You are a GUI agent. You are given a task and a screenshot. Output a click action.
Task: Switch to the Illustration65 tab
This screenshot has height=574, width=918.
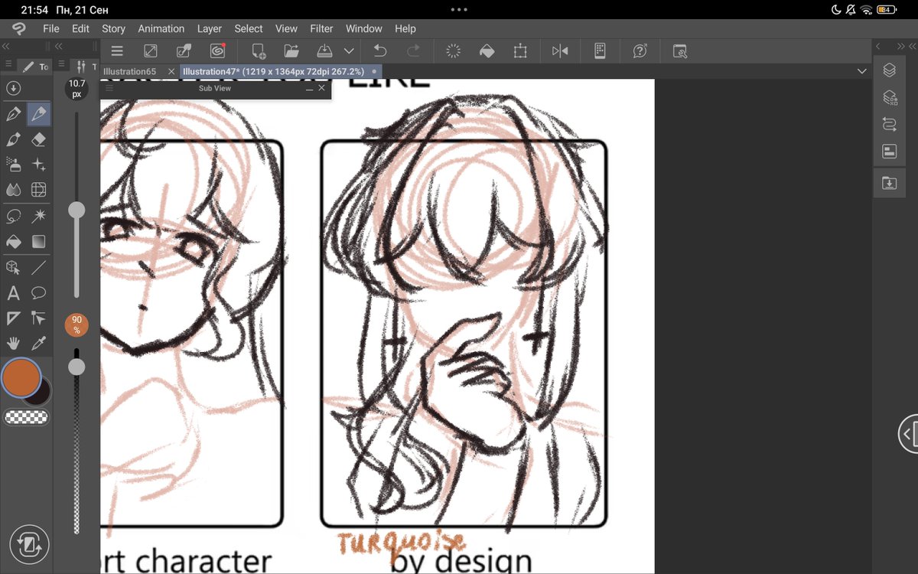(130, 71)
